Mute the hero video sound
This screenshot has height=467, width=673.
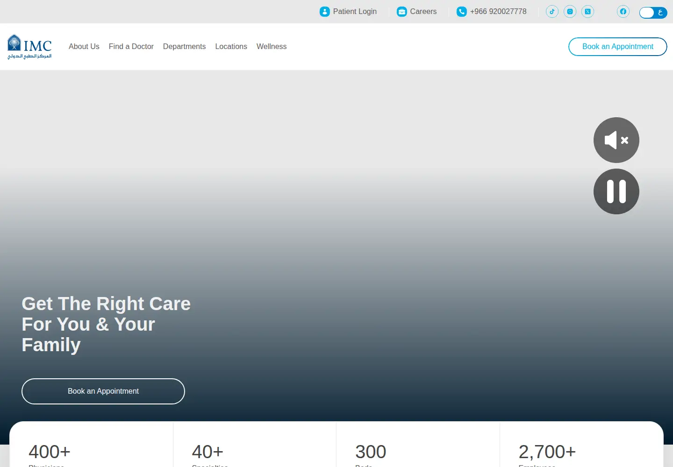pyautogui.click(x=616, y=140)
